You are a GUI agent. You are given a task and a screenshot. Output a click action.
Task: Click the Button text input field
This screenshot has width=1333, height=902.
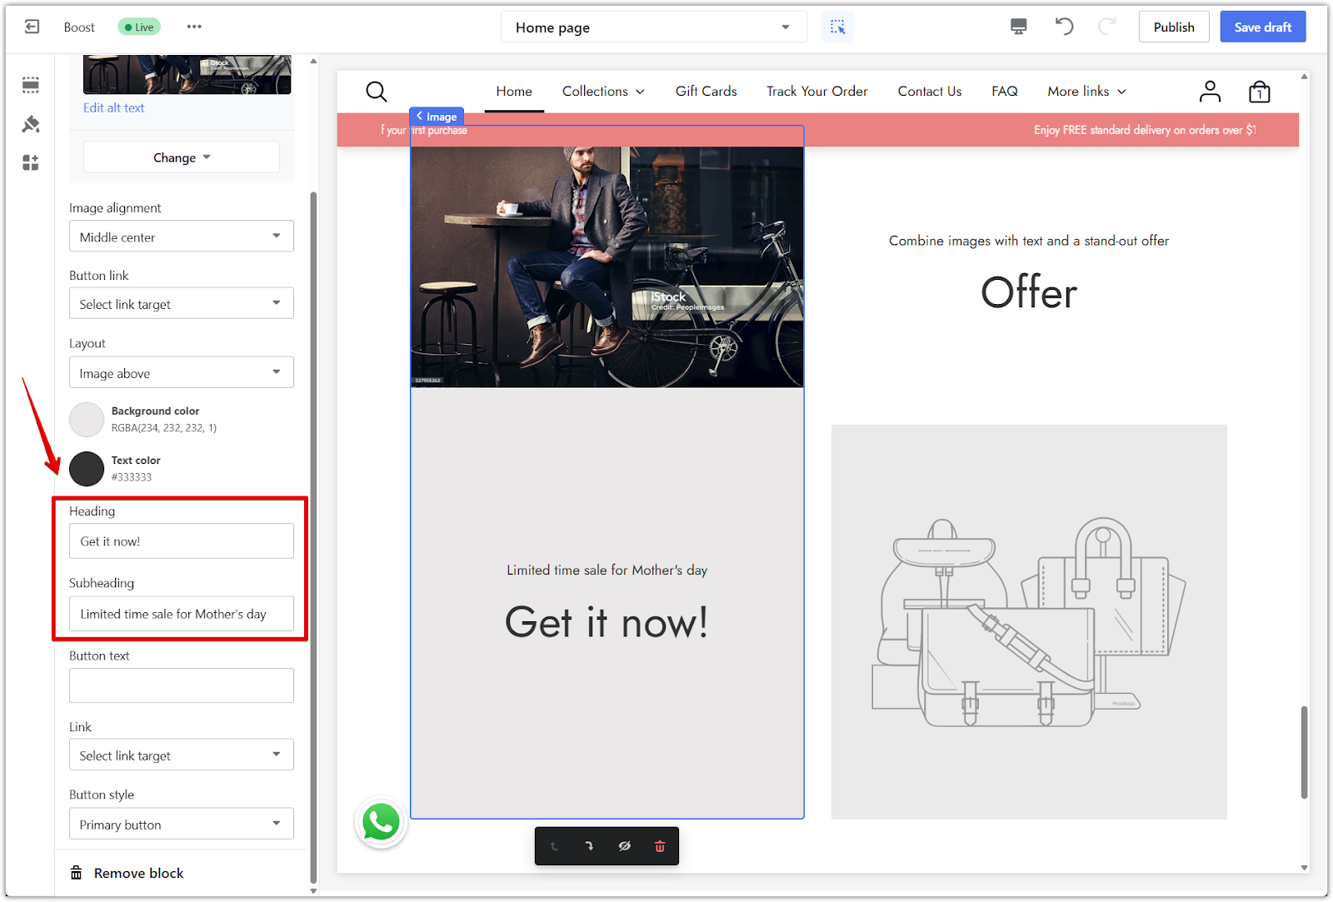pos(181,685)
